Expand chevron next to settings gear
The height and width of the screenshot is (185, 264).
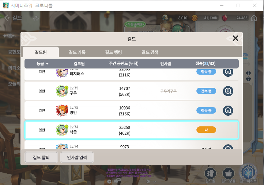[155, 182]
